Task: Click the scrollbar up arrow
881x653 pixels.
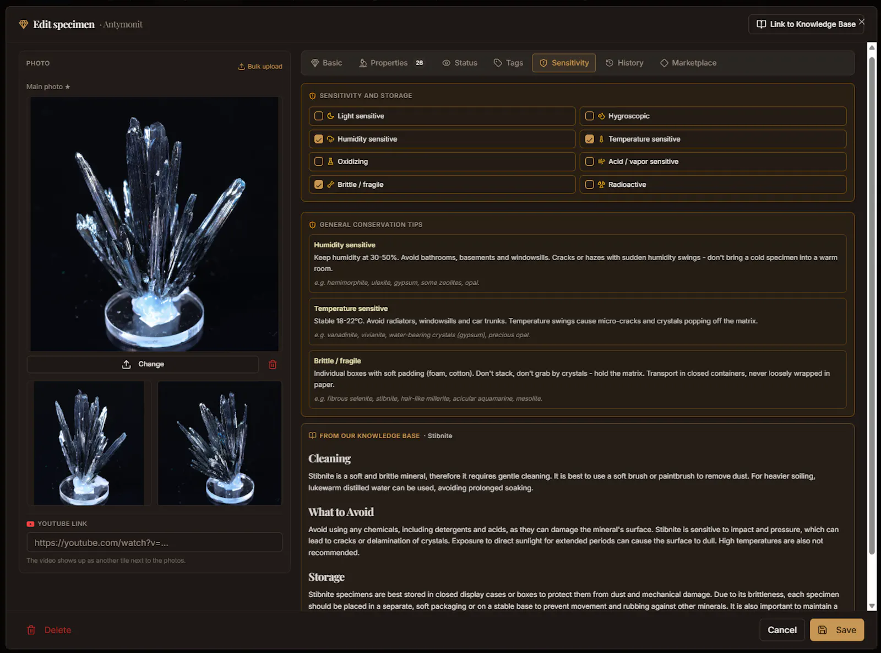Action: 872,47
